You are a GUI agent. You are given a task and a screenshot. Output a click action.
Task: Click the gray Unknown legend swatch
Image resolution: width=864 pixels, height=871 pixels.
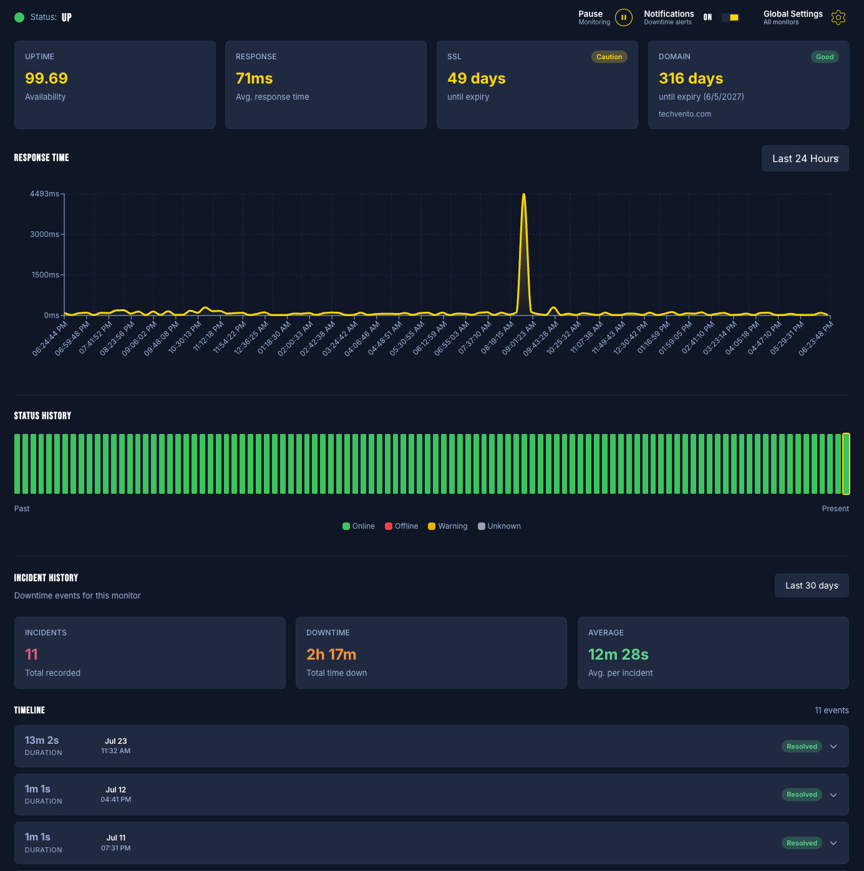click(x=482, y=526)
